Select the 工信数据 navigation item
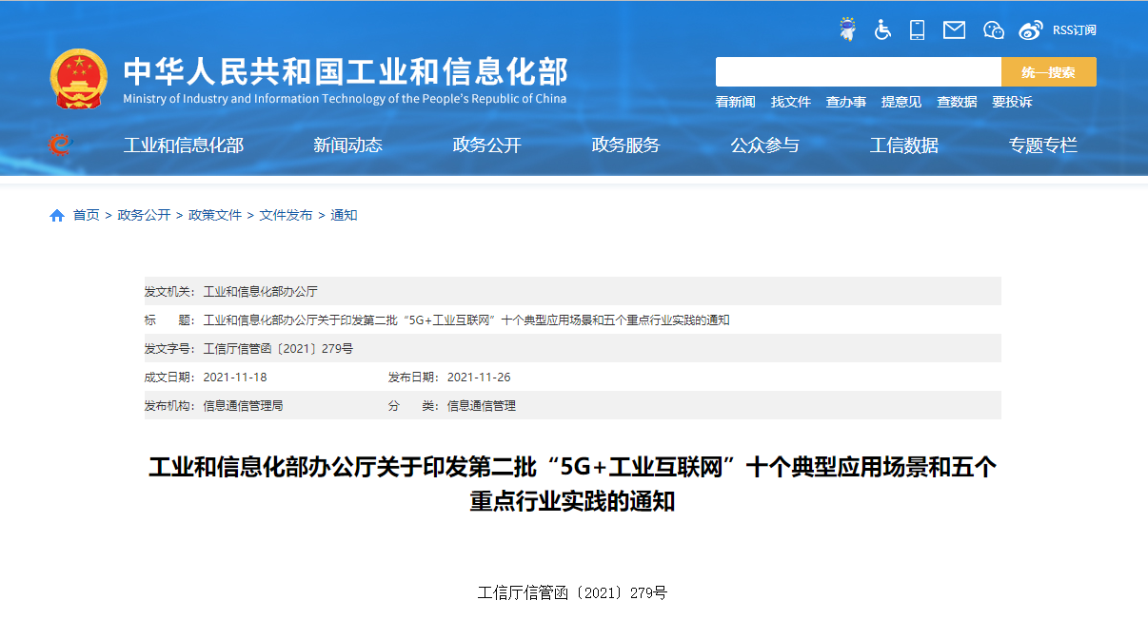Screen dimensions: 1148x620 903,145
